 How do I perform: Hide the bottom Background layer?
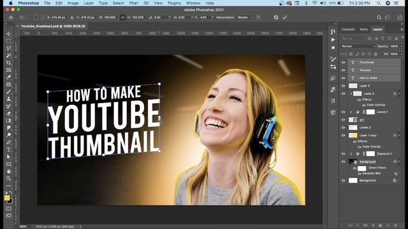click(343, 181)
